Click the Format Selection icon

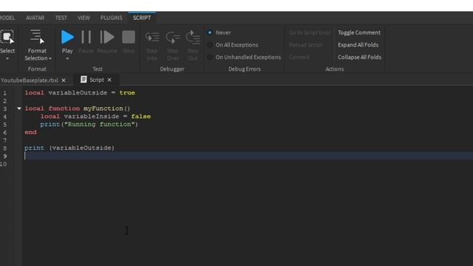click(x=37, y=36)
